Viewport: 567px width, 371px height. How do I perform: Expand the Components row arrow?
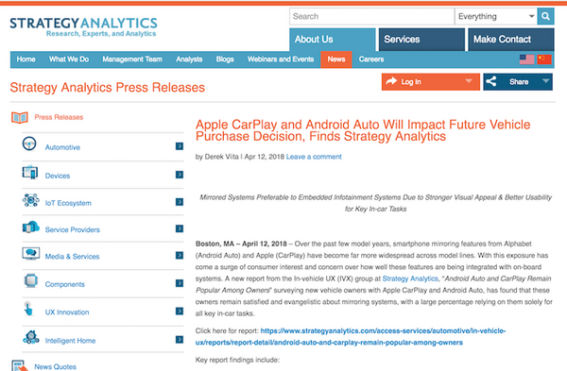click(x=180, y=283)
